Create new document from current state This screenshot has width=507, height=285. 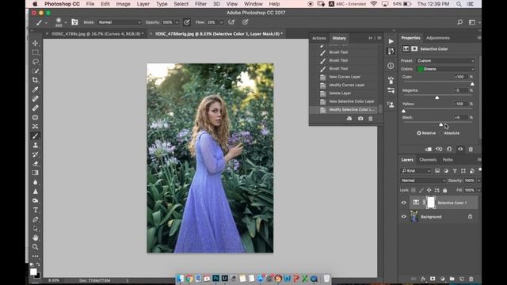[x=349, y=119]
